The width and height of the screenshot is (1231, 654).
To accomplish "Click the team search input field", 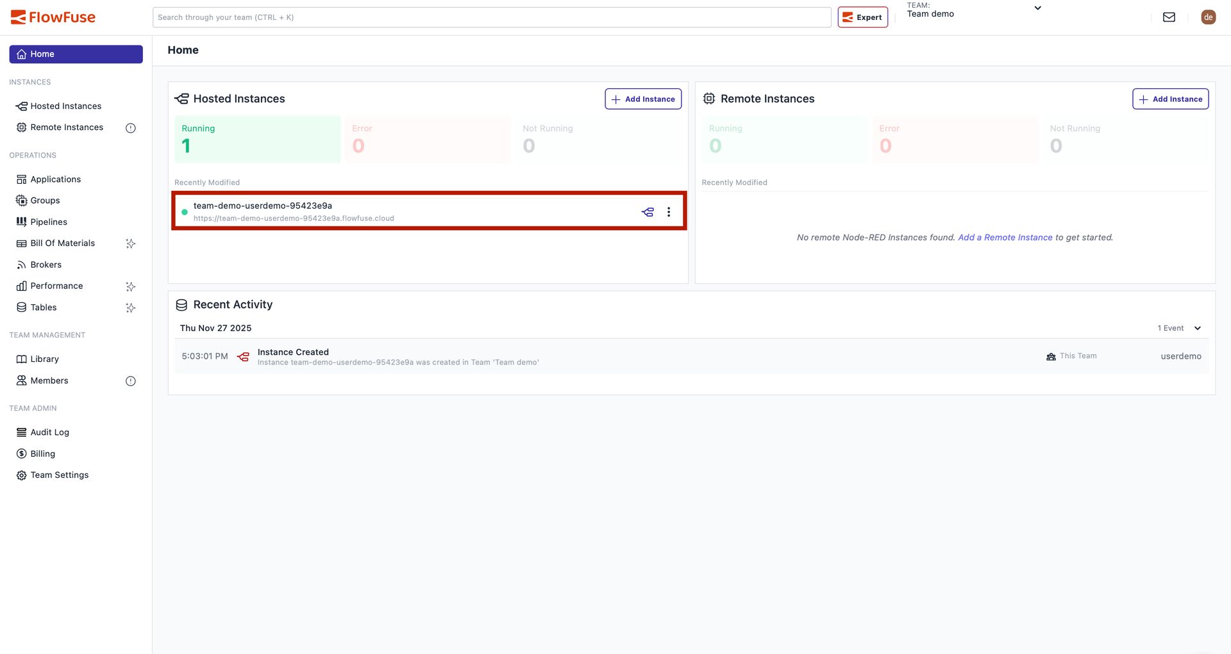I will coord(491,17).
